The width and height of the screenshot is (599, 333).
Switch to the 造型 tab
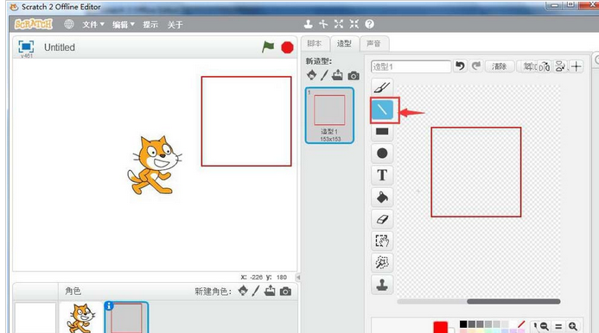pyautogui.click(x=344, y=43)
